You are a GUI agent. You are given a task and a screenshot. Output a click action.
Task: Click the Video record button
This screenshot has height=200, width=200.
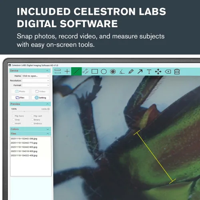[x=40, y=91]
